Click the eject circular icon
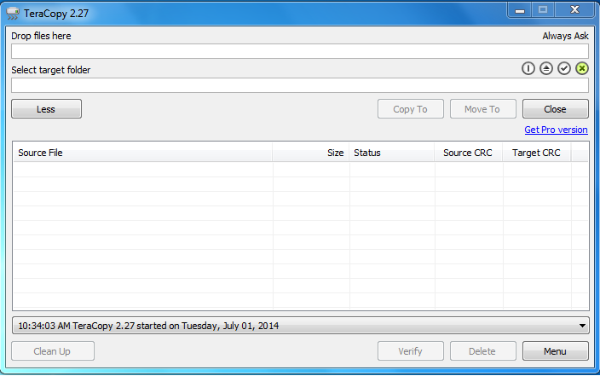The height and width of the screenshot is (376, 600). pyautogui.click(x=546, y=68)
